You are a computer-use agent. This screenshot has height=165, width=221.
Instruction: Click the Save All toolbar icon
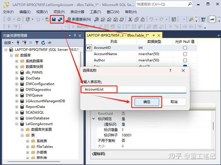pyautogui.click(x=60, y=19)
